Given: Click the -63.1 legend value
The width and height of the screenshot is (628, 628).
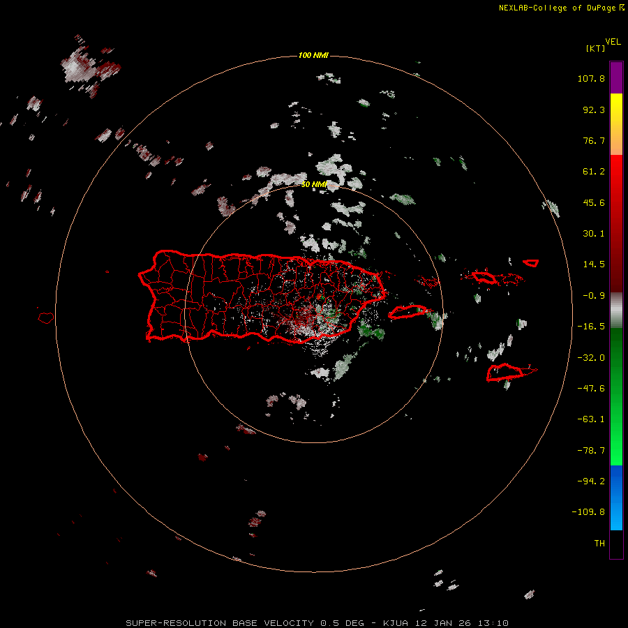Looking at the screenshot, I should pos(591,419).
